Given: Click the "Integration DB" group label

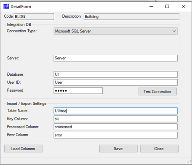Looking at the screenshot, I should pyautogui.click(x=19, y=24).
